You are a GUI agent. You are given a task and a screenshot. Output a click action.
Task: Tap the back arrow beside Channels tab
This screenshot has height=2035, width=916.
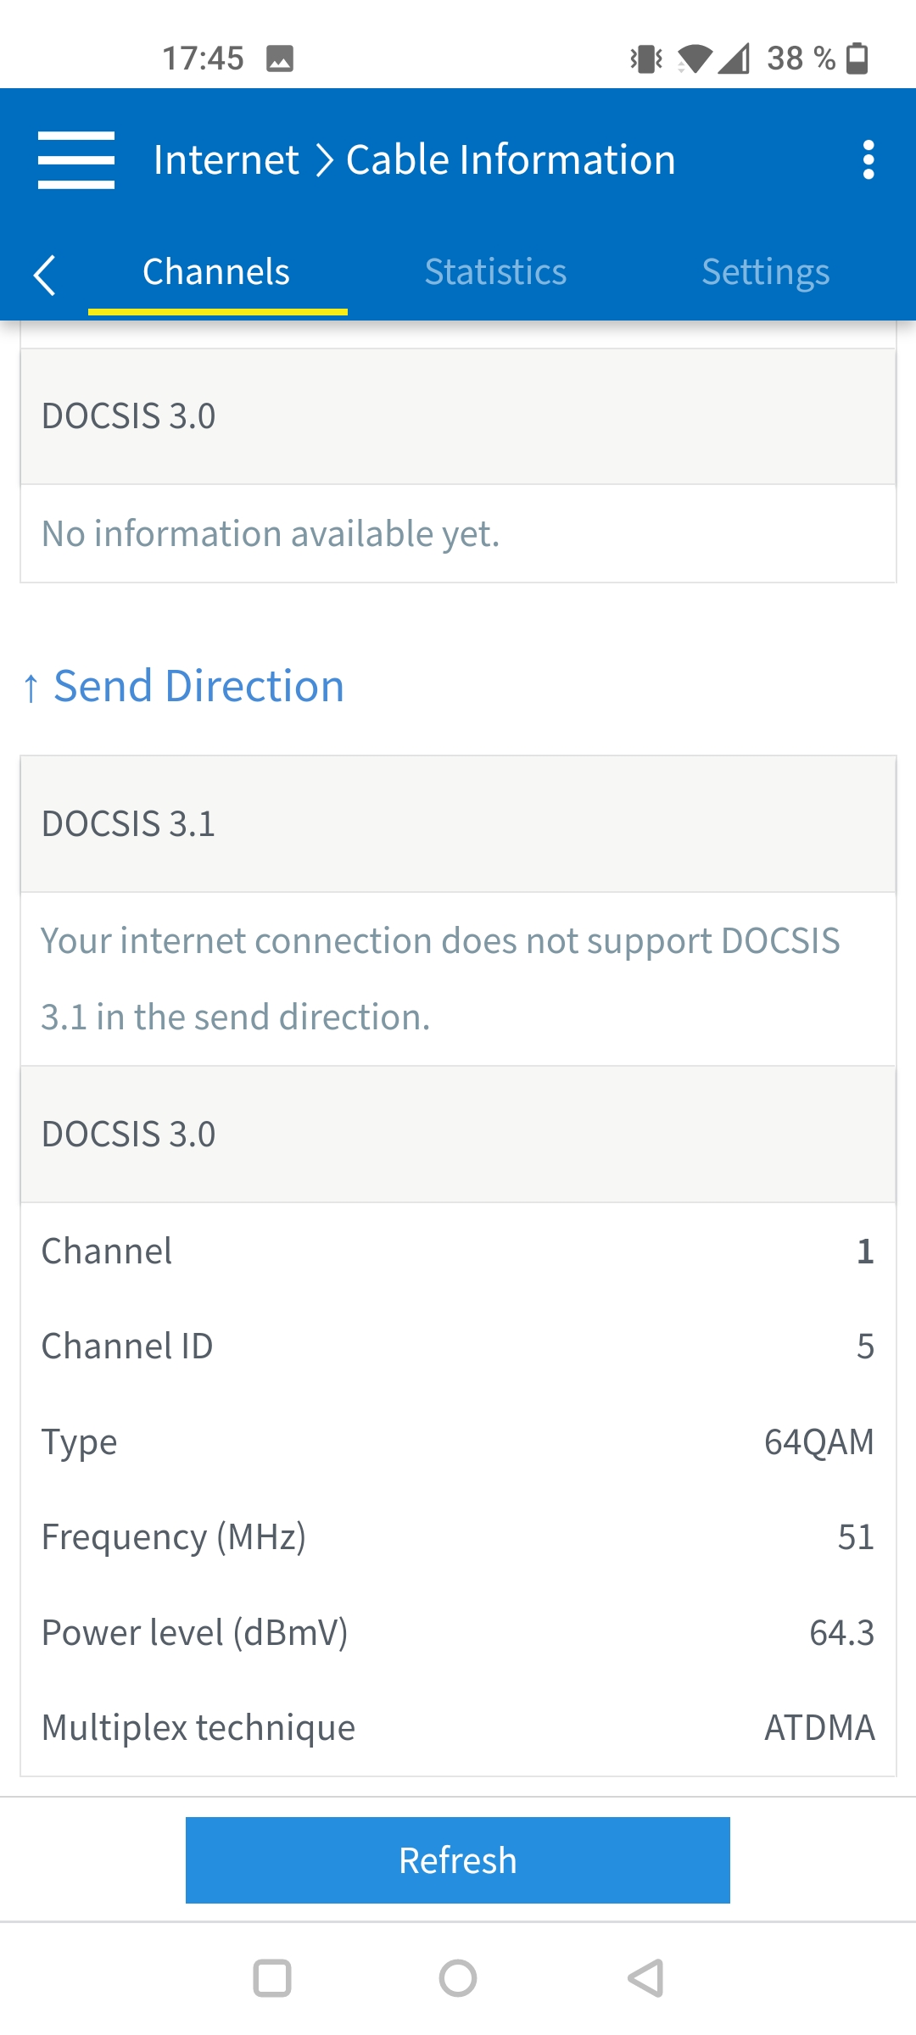tap(44, 275)
